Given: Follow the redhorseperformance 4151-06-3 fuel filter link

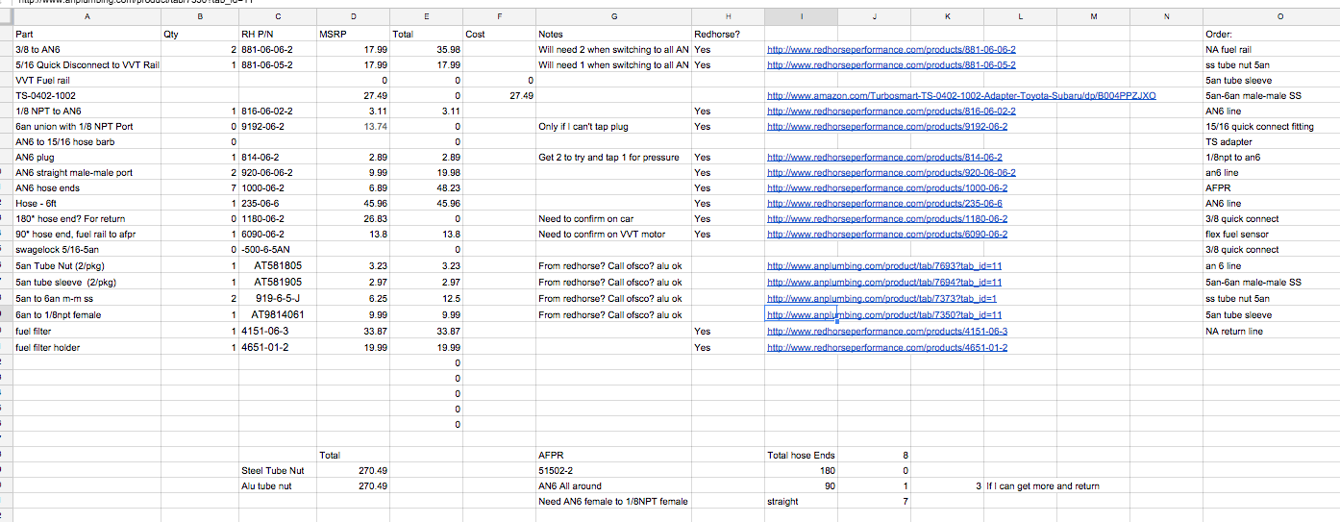Looking at the screenshot, I should [x=887, y=331].
